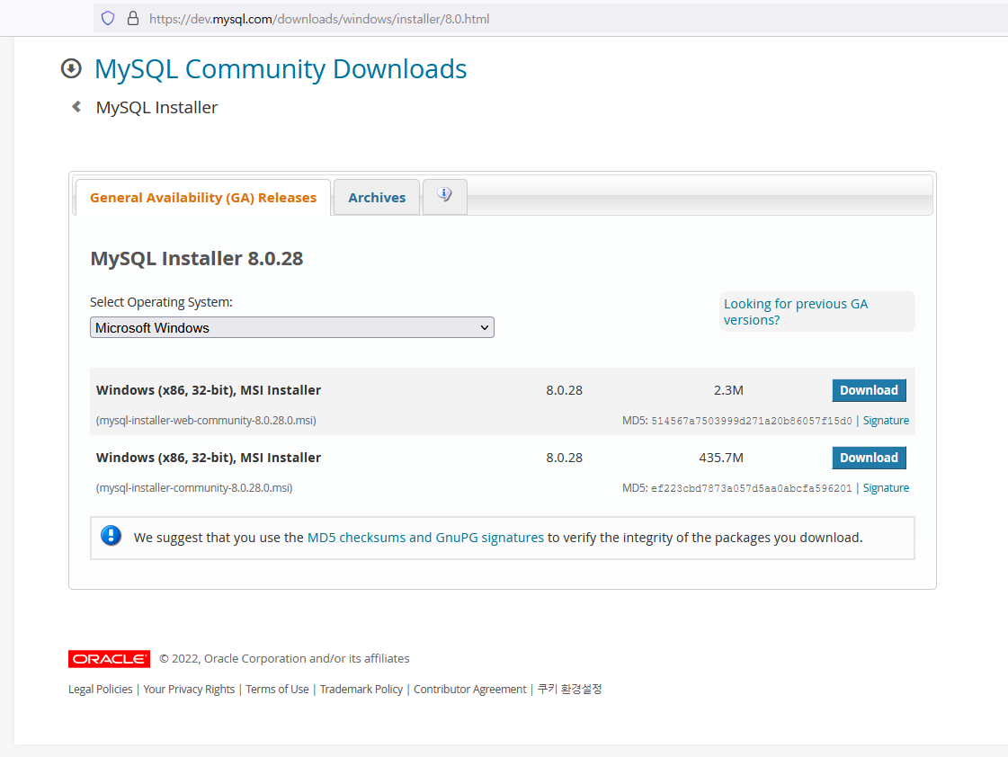Download the 2.3M web community installer
1008x757 pixels.
[x=869, y=390]
